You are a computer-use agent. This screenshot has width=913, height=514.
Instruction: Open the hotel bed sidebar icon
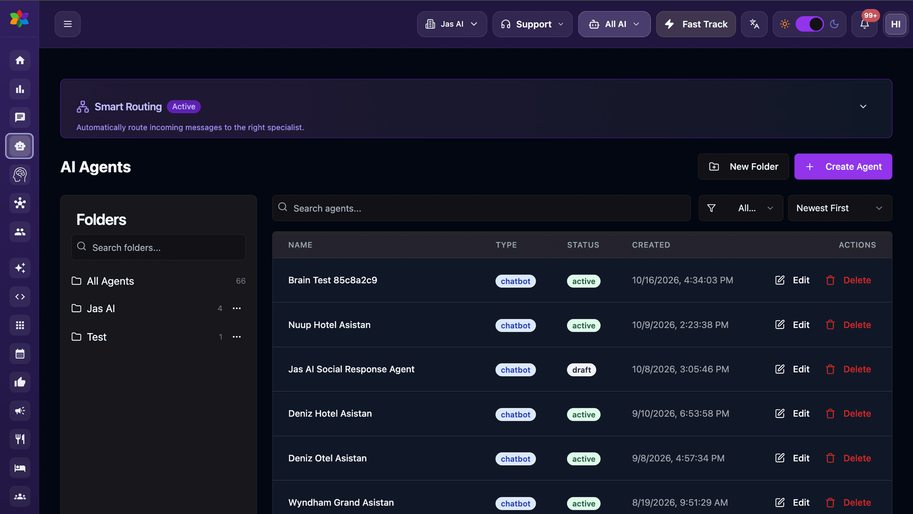coord(20,468)
